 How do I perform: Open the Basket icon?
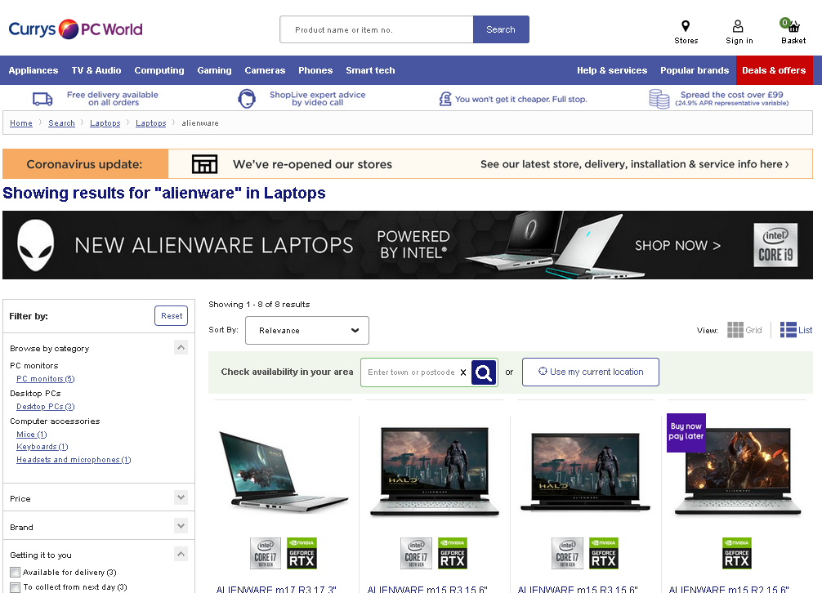pos(791,25)
